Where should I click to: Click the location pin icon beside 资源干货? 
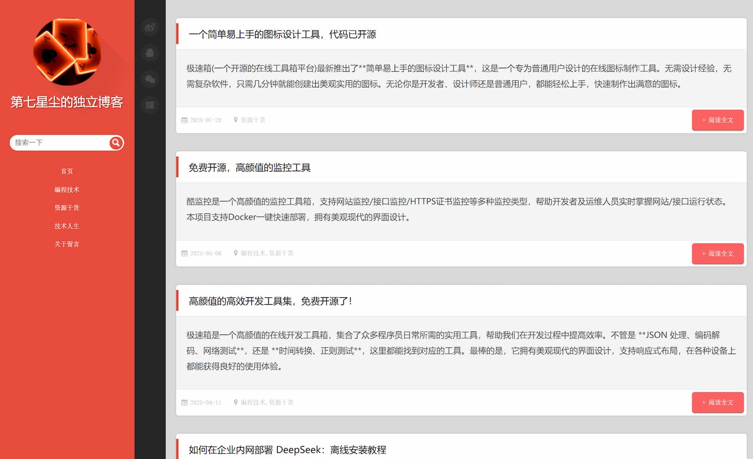click(x=236, y=120)
